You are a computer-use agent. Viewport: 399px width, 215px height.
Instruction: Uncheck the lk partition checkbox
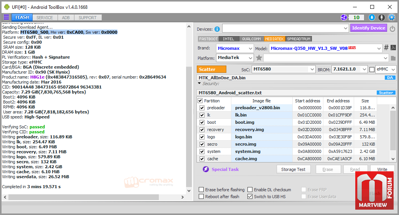(x=202, y=115)
